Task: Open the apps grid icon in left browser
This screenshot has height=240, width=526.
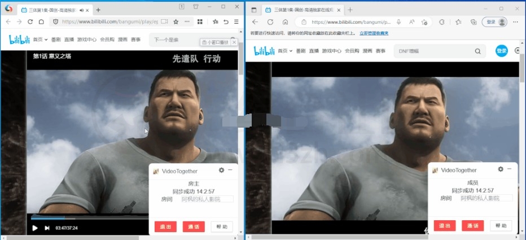Action: [x=200, y=22]
